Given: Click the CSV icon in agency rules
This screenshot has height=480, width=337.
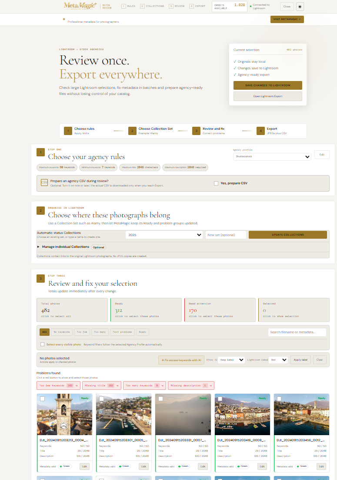Looking at the screenshot, I should tap(44, 183).
